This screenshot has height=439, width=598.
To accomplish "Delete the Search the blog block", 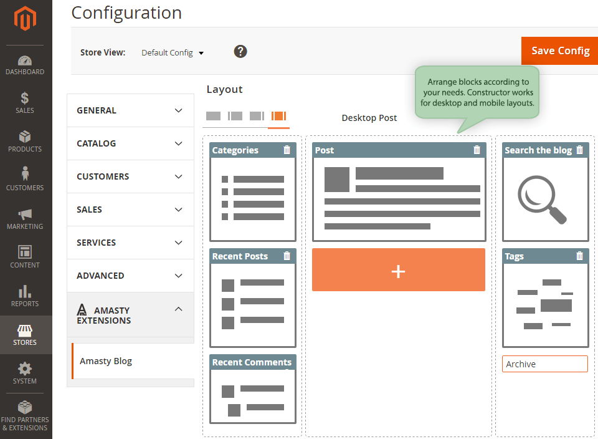I will click(x=580, y=150).
